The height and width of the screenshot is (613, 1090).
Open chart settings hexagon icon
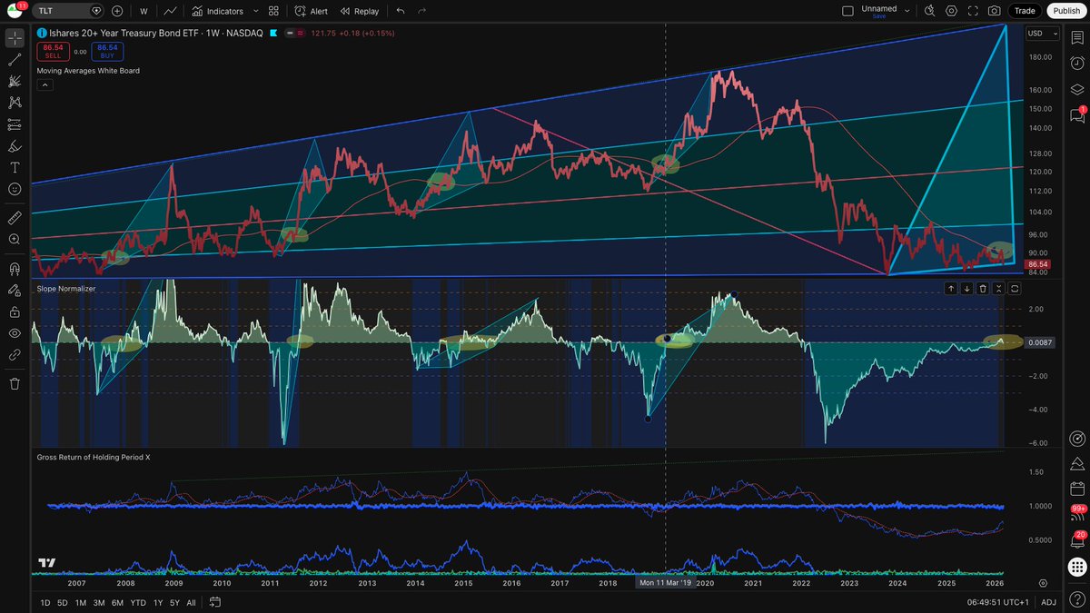951,11
